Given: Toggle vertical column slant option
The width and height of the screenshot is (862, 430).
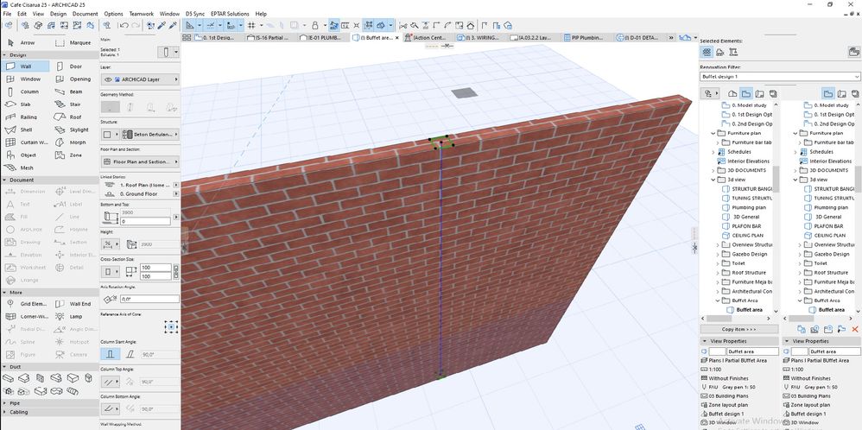Looking at the screenshot, I should click(x=110, y=355).
